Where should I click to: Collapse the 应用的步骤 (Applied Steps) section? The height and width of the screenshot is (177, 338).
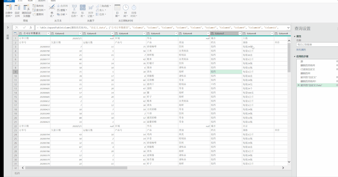point(295,56)
